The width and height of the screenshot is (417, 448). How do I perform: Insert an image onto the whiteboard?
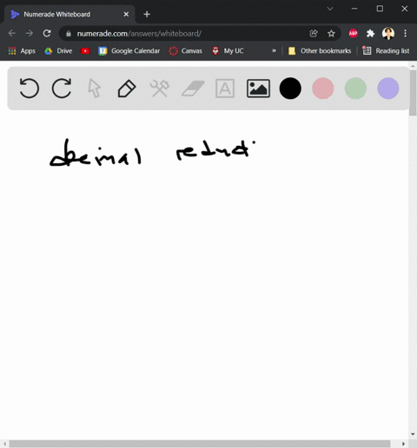point(258,89)
